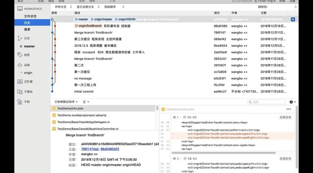
Task: Select commit 786f147 Merge branch 'firstBranch'
Action: point(174,33)
